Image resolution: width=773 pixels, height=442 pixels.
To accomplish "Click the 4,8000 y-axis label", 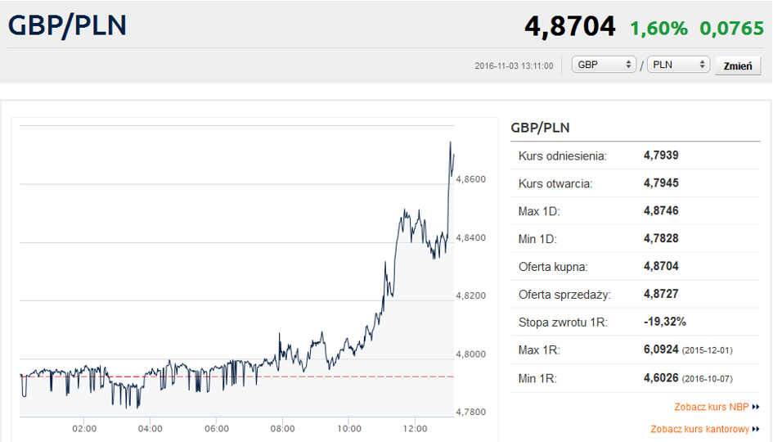I will (471, 354).
